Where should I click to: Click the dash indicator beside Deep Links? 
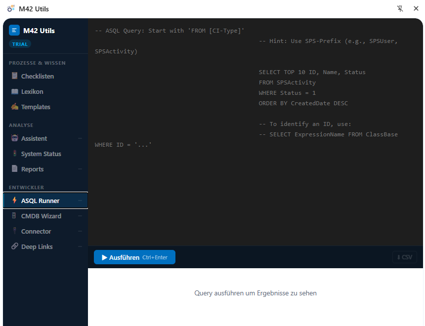80,246
